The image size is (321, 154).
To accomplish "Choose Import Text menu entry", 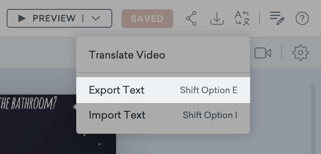I will 163,115.
